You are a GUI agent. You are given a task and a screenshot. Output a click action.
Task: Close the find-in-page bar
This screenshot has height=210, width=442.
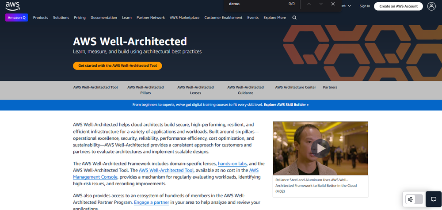click(333, 4)
